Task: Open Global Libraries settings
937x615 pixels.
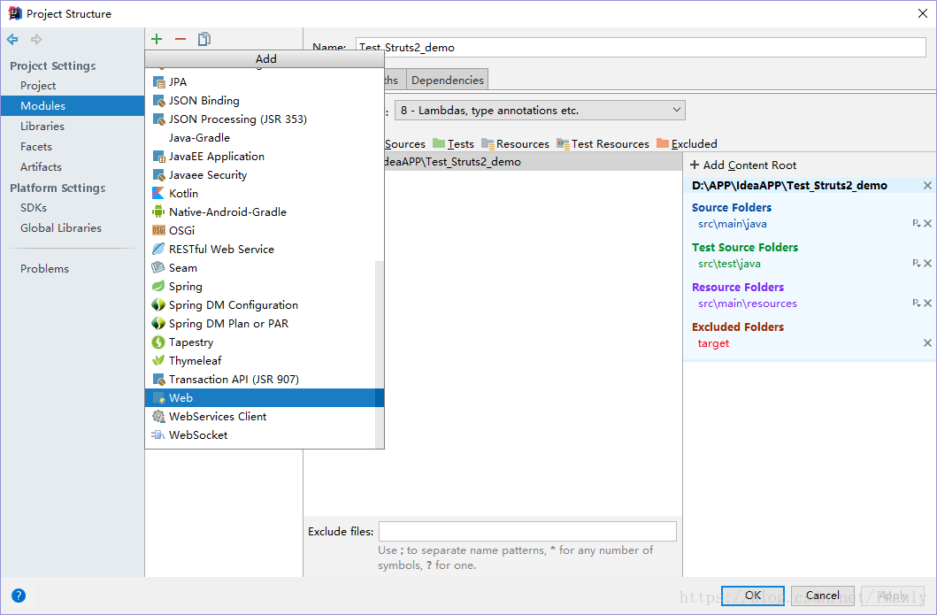Action: coord(73,227)
